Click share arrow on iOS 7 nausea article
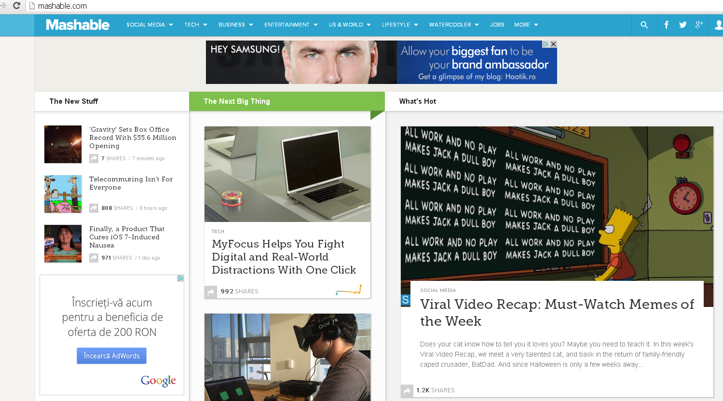Image resolution: width=723 pixels, height=401 pixels. [94, 258]
